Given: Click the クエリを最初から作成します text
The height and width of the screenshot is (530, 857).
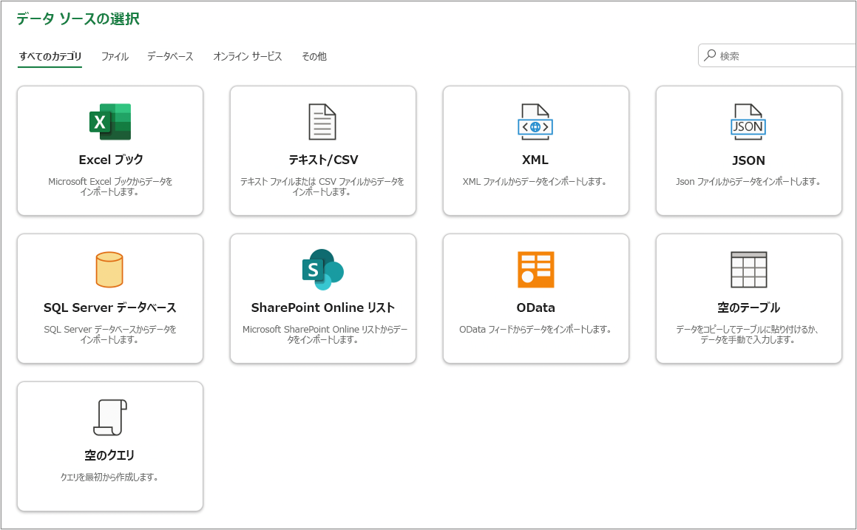Looking at the screenshot, I should (x=109, y=477).
